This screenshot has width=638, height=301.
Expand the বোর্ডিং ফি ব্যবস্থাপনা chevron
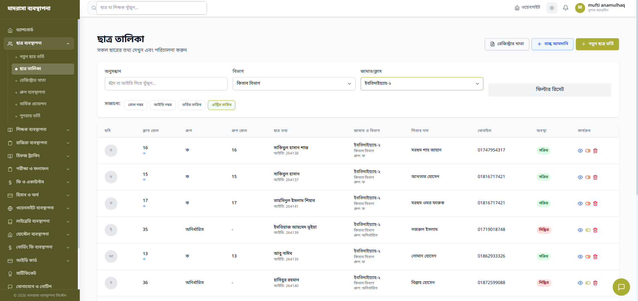tap(68, 248)
